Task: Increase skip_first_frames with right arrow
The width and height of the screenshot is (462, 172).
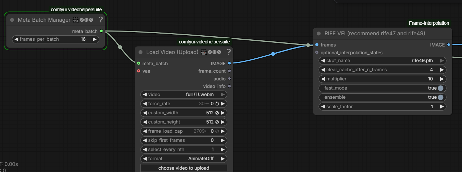Action: (223, 140)
